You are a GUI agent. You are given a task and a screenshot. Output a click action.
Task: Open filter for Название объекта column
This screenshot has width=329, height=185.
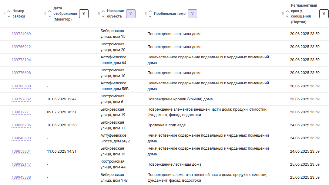[x=131, y=14]
